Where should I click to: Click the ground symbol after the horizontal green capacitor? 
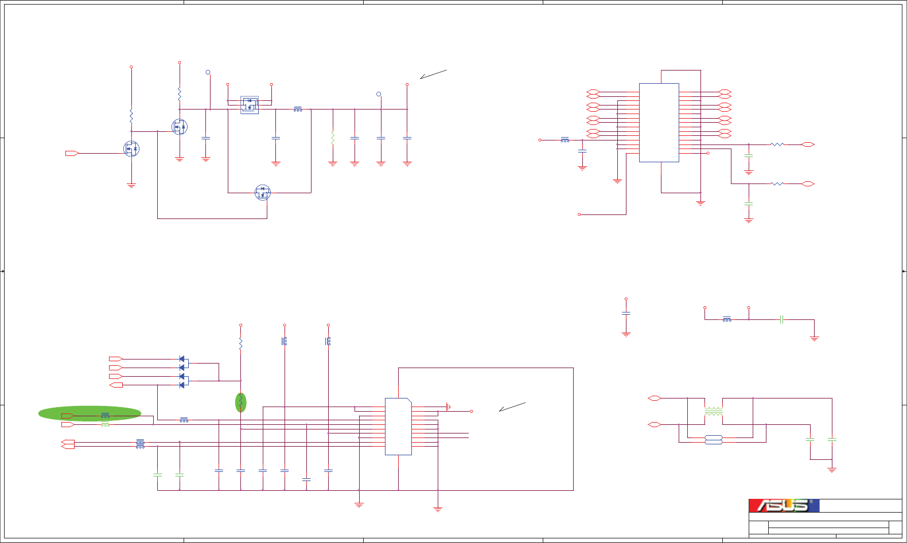pos(814,338)
